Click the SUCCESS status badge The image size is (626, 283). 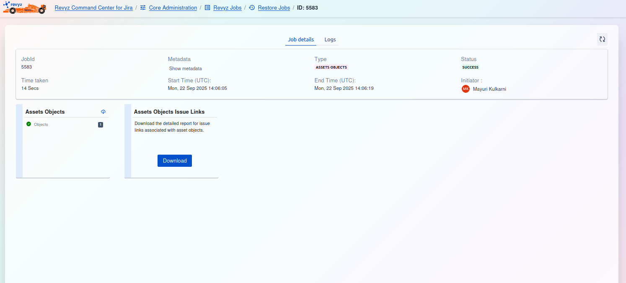pyautogui.click(x=470, y=67)
